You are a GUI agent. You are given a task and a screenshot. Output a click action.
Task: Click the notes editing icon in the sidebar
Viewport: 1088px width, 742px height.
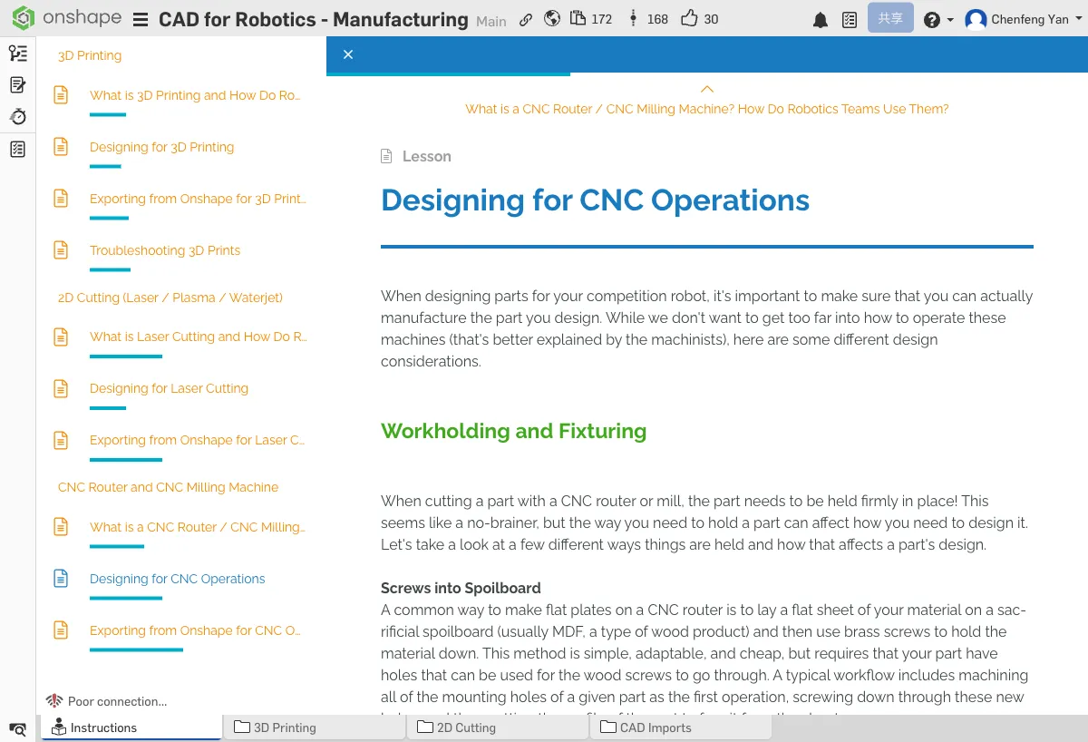point(17,84)
